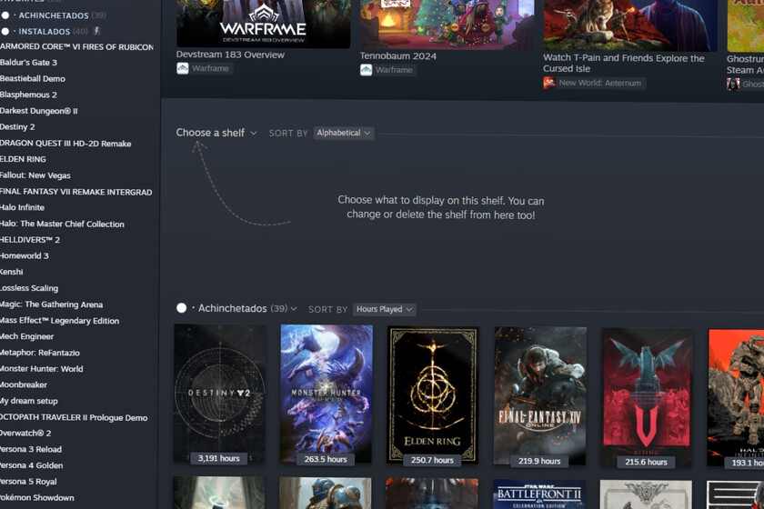Select Monster Hunter: World in sidebar list

42,369
